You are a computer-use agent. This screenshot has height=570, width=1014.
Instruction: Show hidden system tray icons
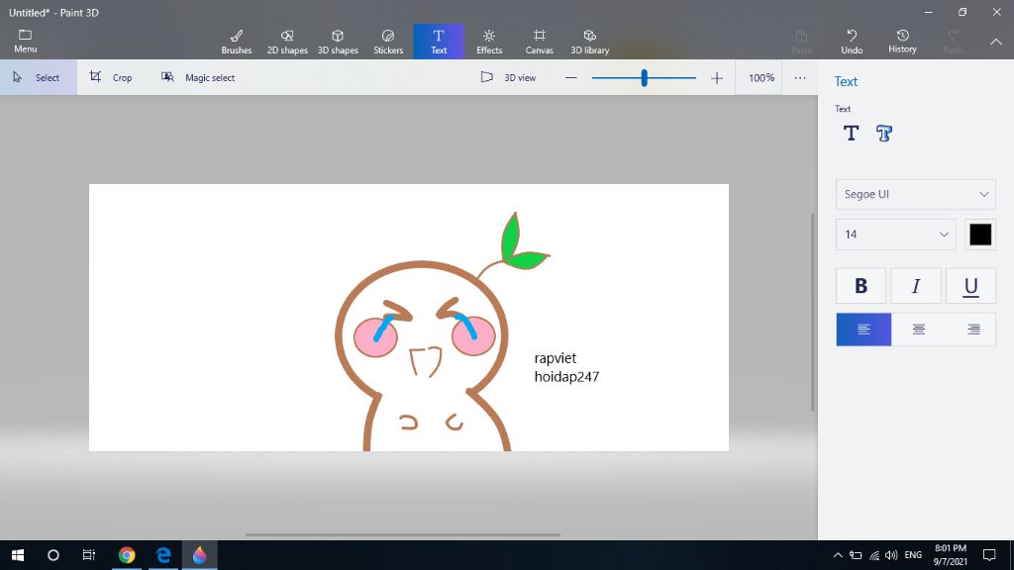[x=838, y=555]
